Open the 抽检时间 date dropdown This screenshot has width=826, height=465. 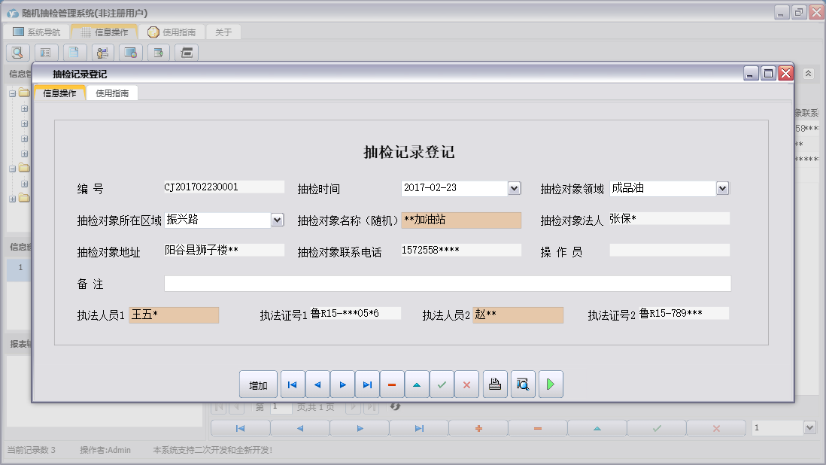(x=515, y=188)
